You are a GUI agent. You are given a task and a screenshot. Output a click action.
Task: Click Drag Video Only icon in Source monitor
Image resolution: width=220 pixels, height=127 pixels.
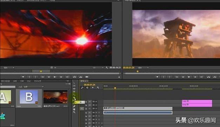(52, 68)
